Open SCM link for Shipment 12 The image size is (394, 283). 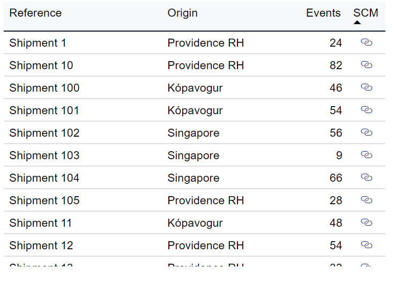(x=366, y=245)
